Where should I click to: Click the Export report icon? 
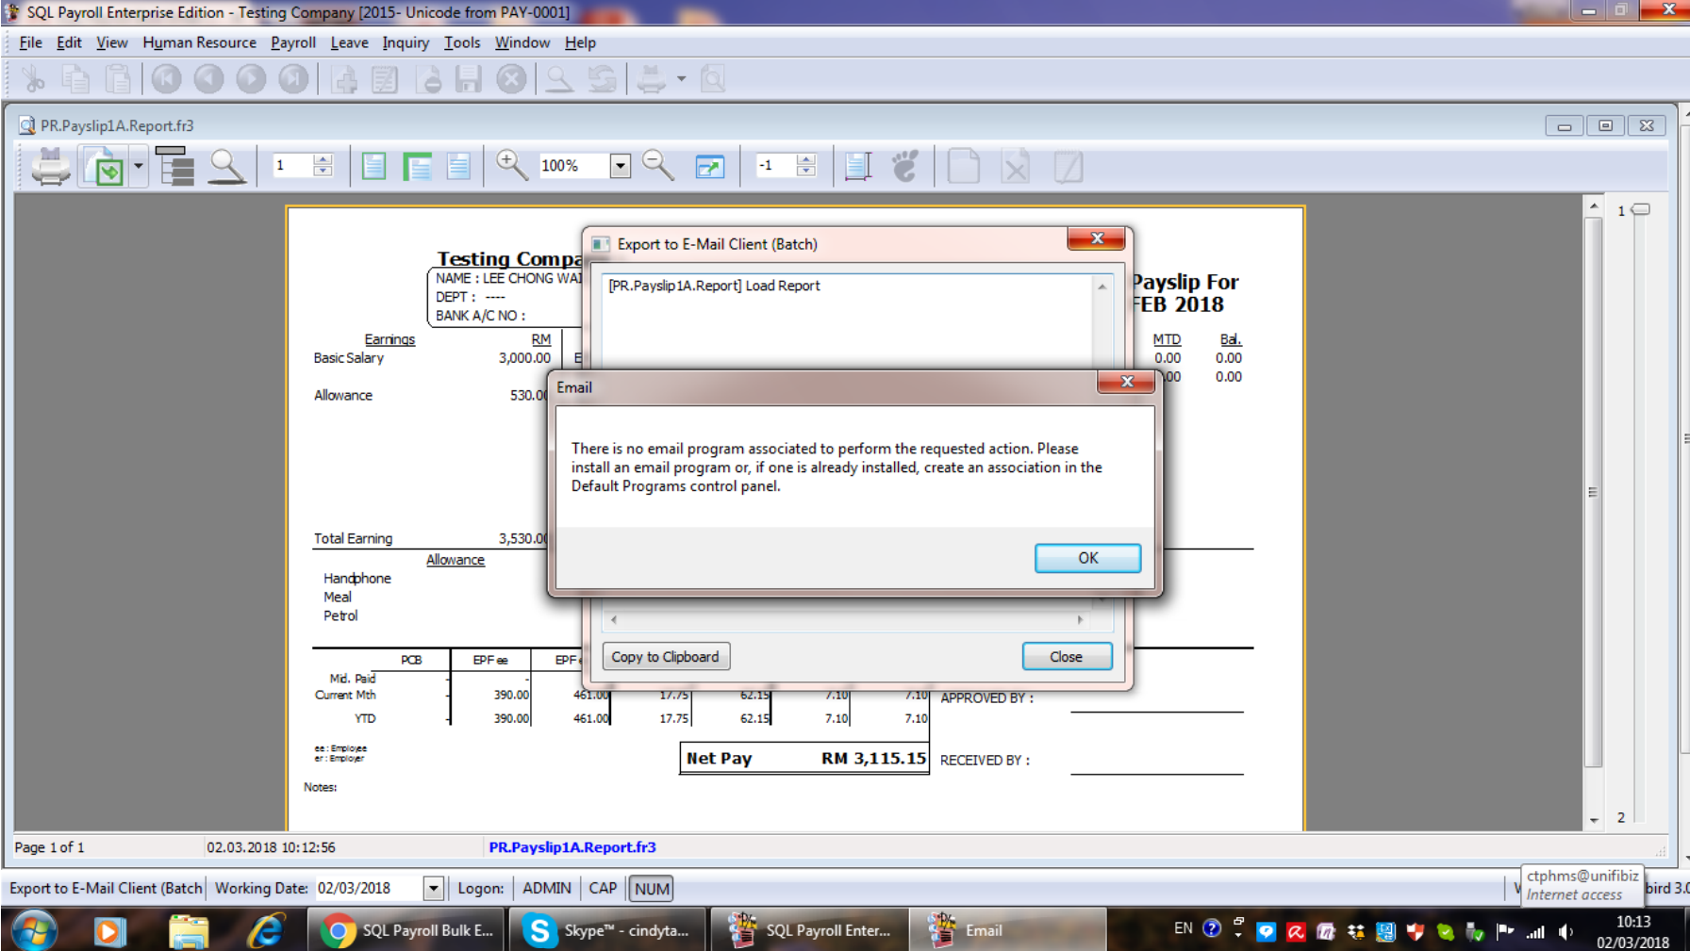[x=106, y=167]
